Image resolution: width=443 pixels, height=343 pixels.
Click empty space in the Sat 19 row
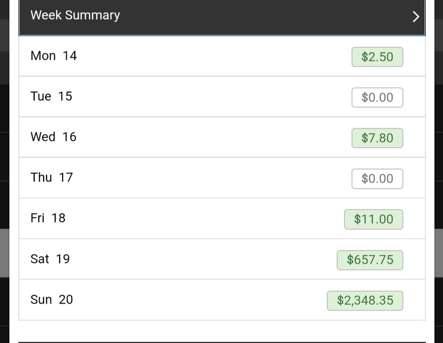pyautogui.click(x=203, y=259)
